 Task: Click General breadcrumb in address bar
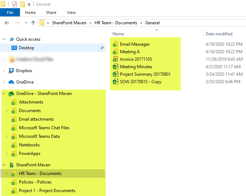(x=152, y=23)
